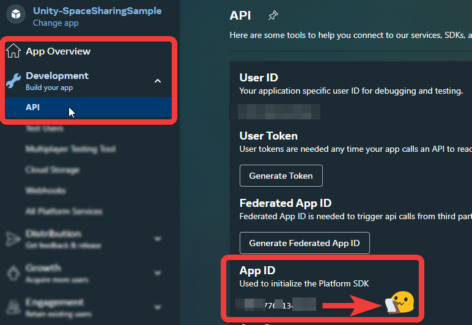Click the User ID heading
Viewport: 472px width, 325px height.
pos(259,78)
